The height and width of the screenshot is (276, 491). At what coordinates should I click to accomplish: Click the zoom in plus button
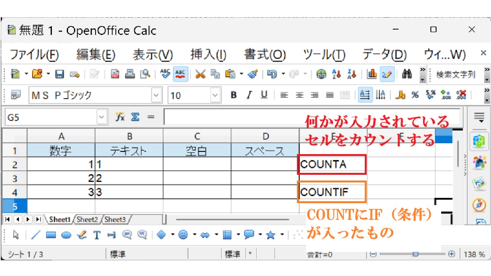[451, 254]
